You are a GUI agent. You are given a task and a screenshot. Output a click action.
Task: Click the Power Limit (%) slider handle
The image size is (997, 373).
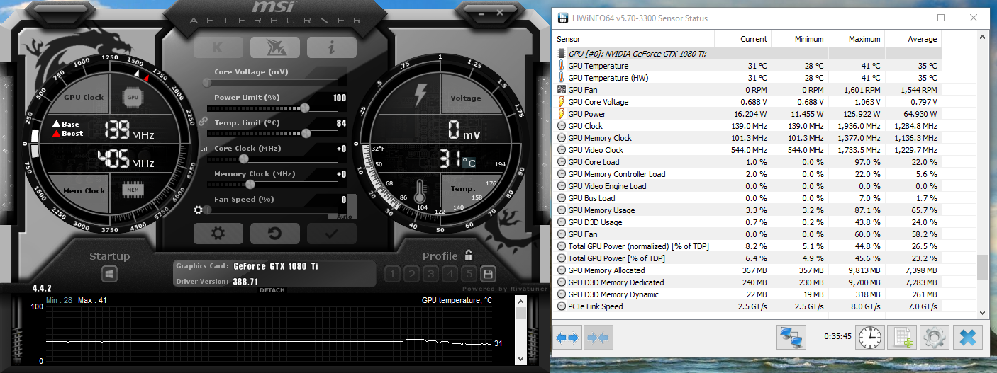coord(304,108)
